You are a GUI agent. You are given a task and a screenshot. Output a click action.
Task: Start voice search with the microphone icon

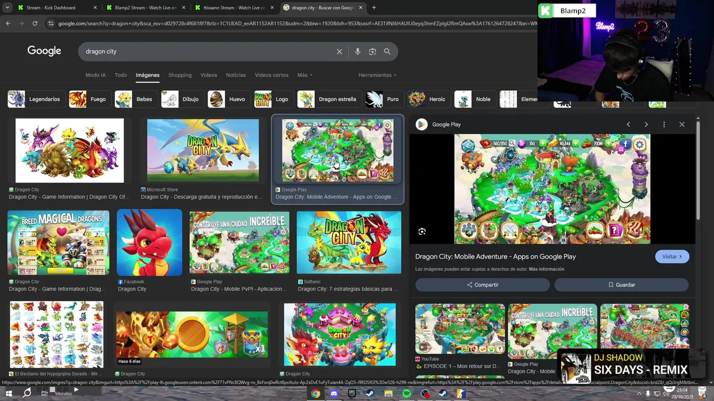point(358,51)
